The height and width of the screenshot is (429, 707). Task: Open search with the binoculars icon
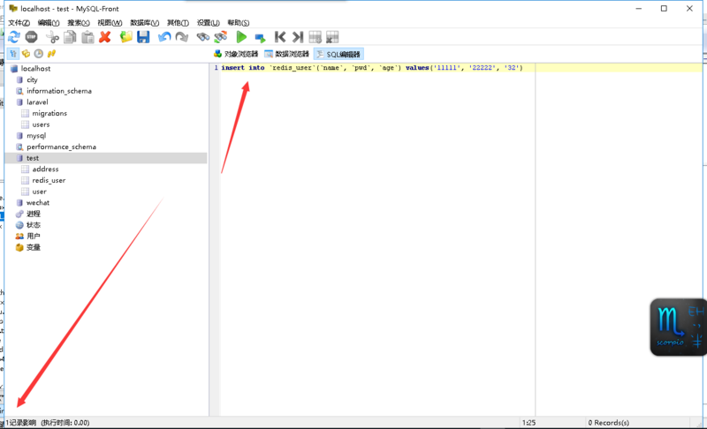tap(203, 37)
